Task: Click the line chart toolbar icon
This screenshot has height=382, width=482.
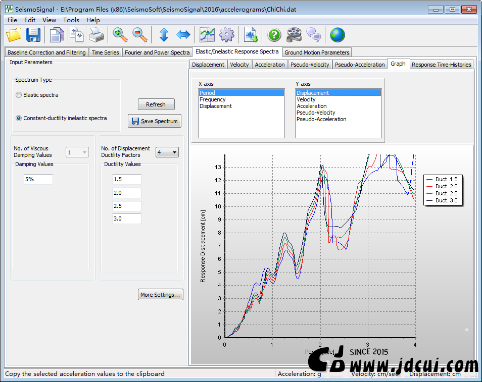Action: click(x=207, y=35)
